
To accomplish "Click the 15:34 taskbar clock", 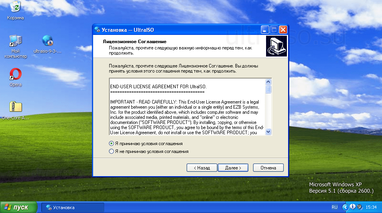I will (x=371, y=207).
